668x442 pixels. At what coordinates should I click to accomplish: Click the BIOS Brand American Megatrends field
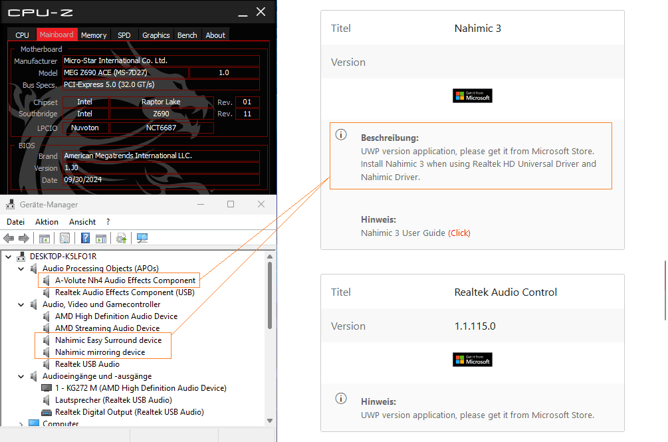[161, 156]
